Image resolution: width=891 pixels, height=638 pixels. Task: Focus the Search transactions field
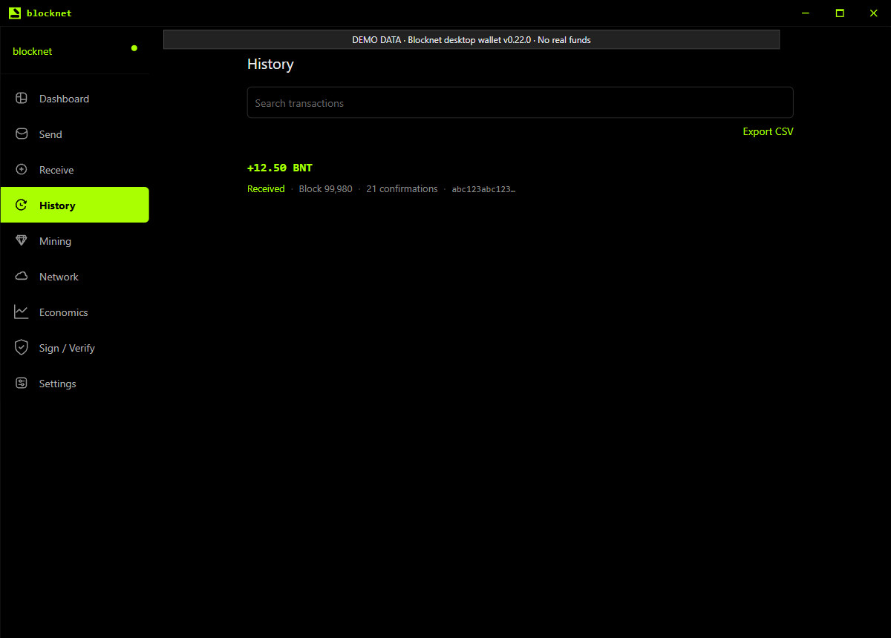[x=520, y=103]
